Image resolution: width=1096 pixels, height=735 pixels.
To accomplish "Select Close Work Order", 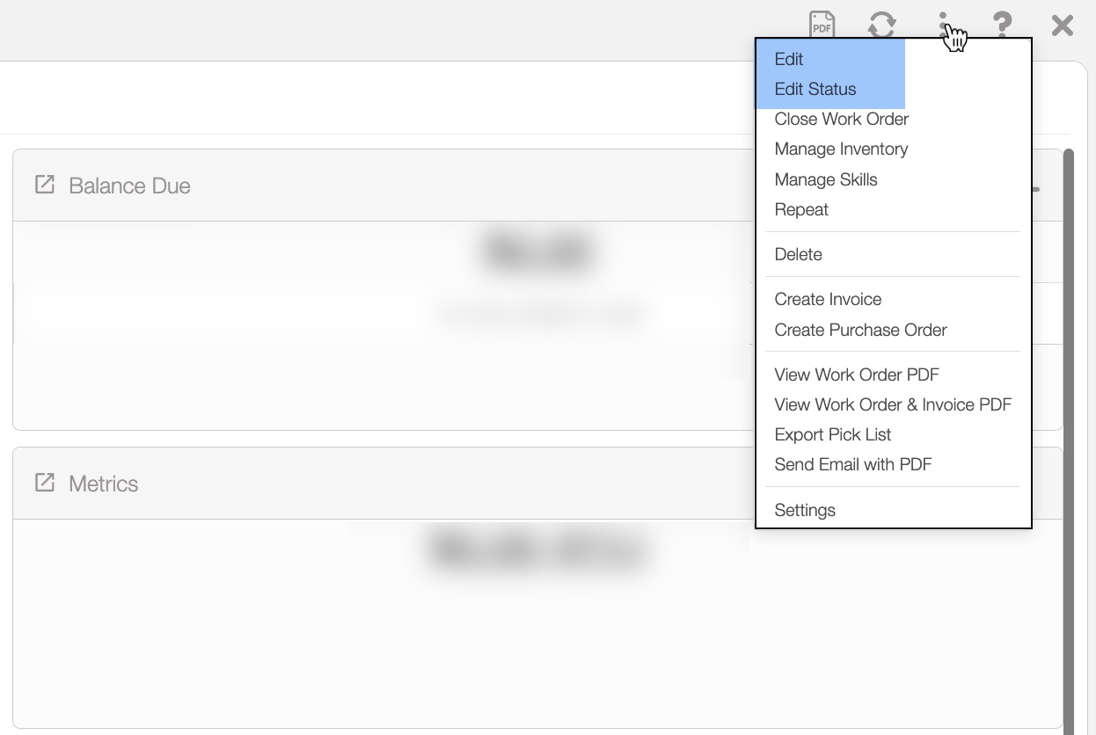I will click(841, 119).
